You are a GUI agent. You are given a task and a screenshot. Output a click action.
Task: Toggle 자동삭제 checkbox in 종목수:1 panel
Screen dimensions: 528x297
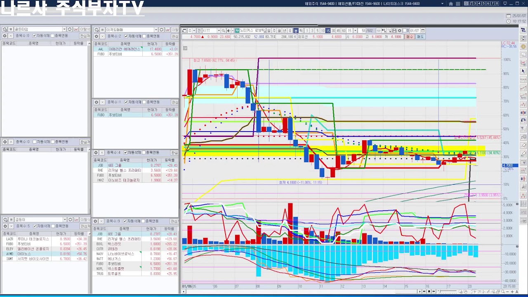point(126,102)
